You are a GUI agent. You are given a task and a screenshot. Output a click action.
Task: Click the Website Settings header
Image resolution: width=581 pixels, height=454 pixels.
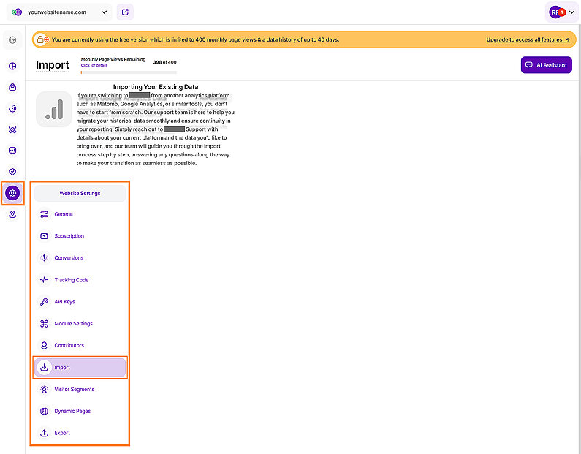80,194
